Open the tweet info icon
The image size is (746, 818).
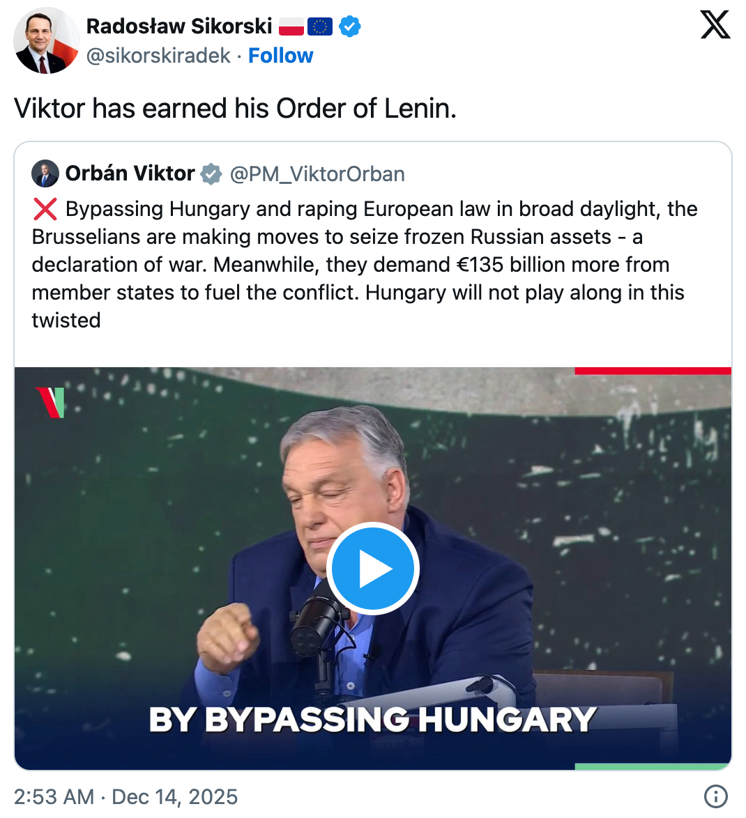[716, 796]
